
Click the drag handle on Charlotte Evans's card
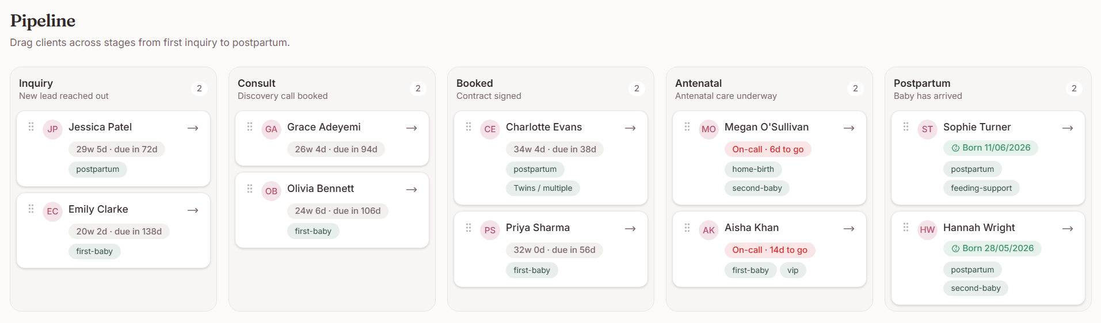point(468,126)
